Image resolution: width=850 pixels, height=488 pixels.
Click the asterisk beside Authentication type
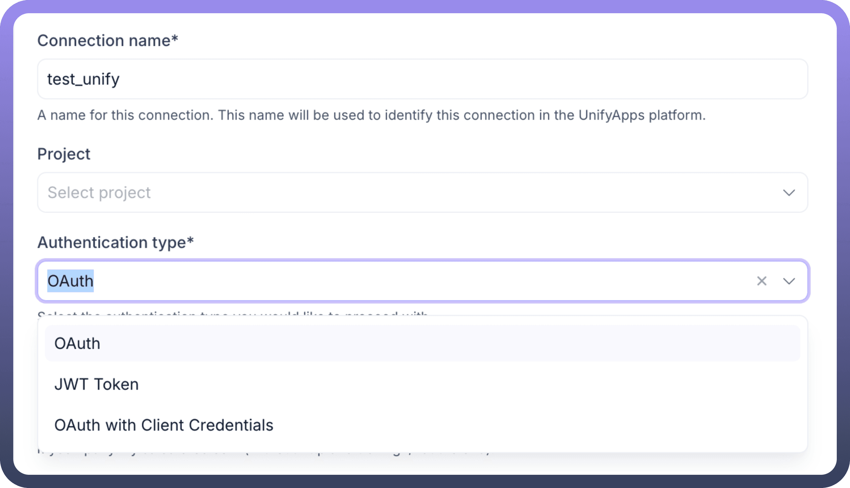tap(190, 241)
